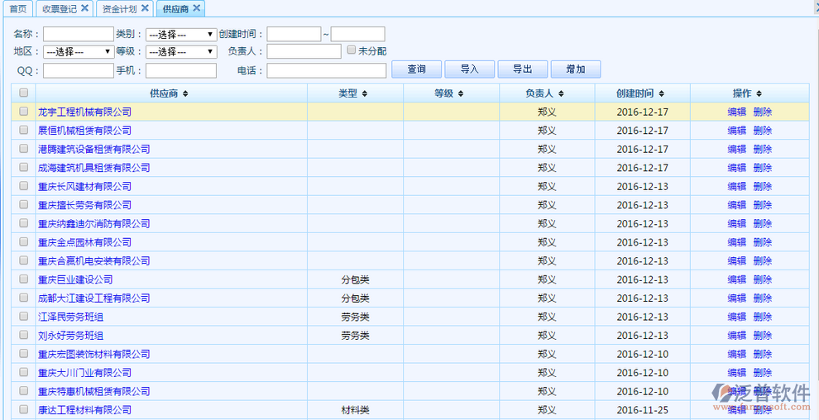Switch to the 首页 tab
This screenshot has height=420, width=819.
pos(17,8)
